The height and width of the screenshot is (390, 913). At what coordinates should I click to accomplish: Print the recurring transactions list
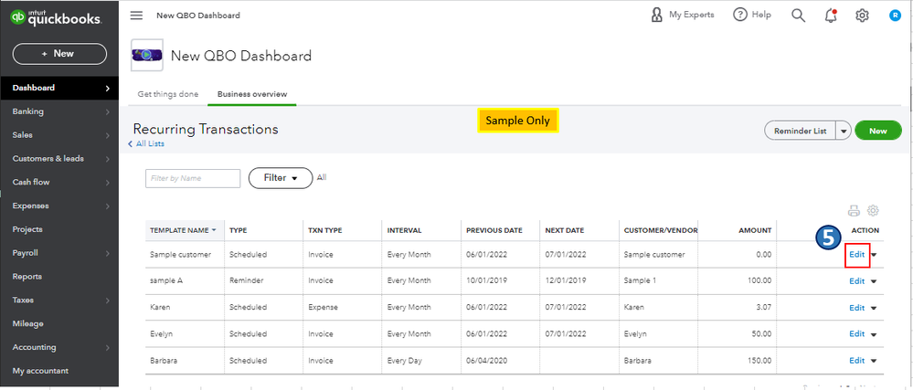point(855,210)
